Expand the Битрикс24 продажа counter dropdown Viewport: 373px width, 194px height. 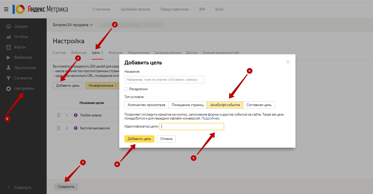click(x=73, y=25)
